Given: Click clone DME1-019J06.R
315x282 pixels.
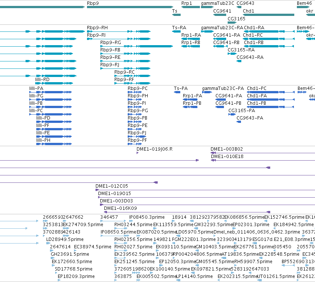Looking at the screenshot, I should pyautogui.click(x=138, y=153).
